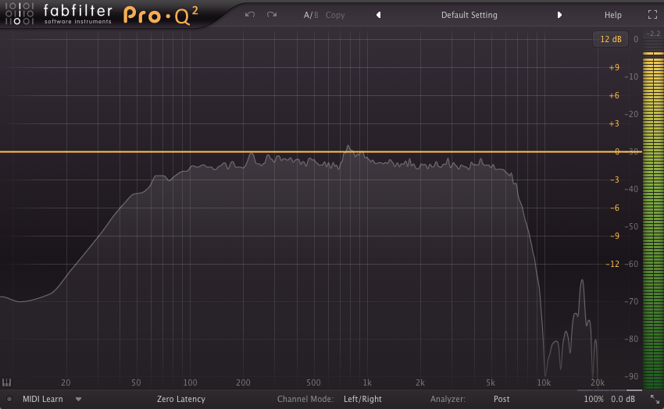Click the -2.2 peak level readout

tap(653, 34)
